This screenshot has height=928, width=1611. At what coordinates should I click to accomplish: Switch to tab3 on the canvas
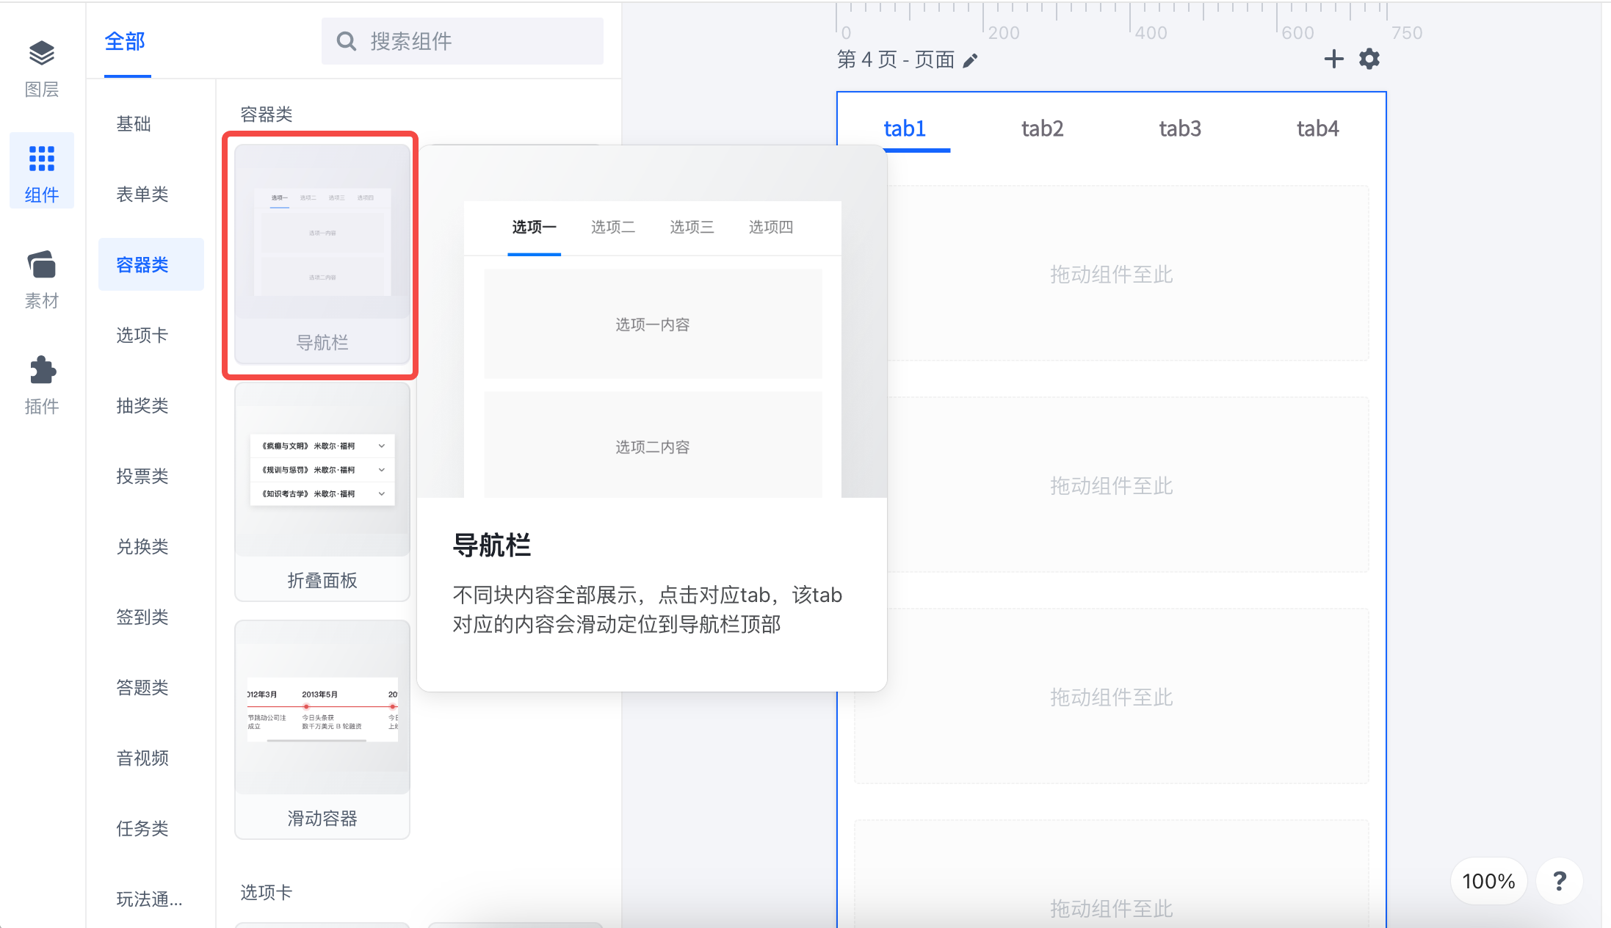click(1180, 128)
